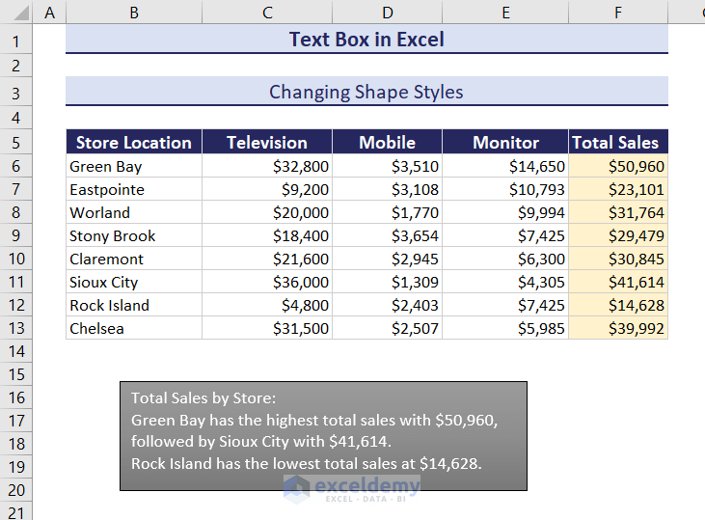Select row 5 header
The image size is (705, 520).
pos(16,143)
